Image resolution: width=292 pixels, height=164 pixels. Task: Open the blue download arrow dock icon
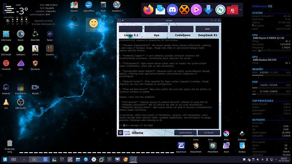208,10
